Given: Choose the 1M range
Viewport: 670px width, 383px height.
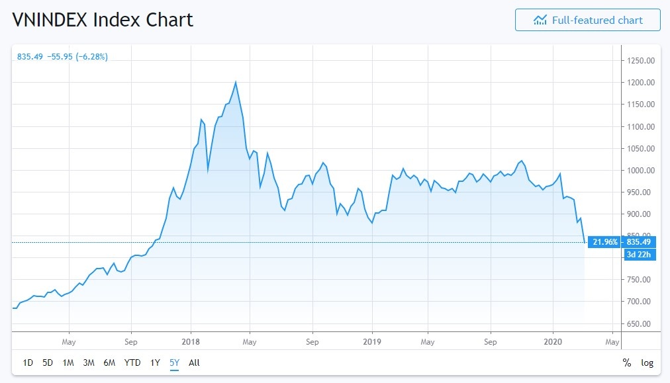Looking at the screenshot, I should click(68, 362).
